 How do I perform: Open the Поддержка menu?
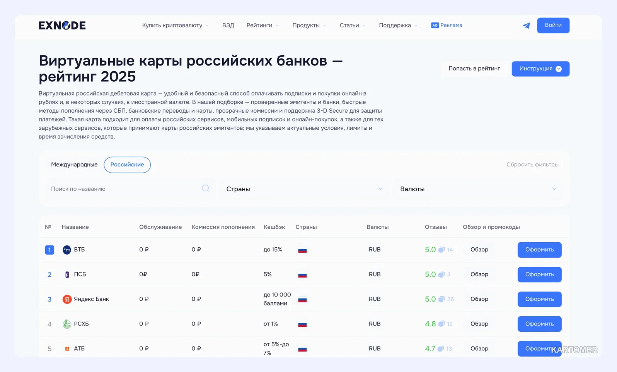pyautogui.click(x=398, y=25)
